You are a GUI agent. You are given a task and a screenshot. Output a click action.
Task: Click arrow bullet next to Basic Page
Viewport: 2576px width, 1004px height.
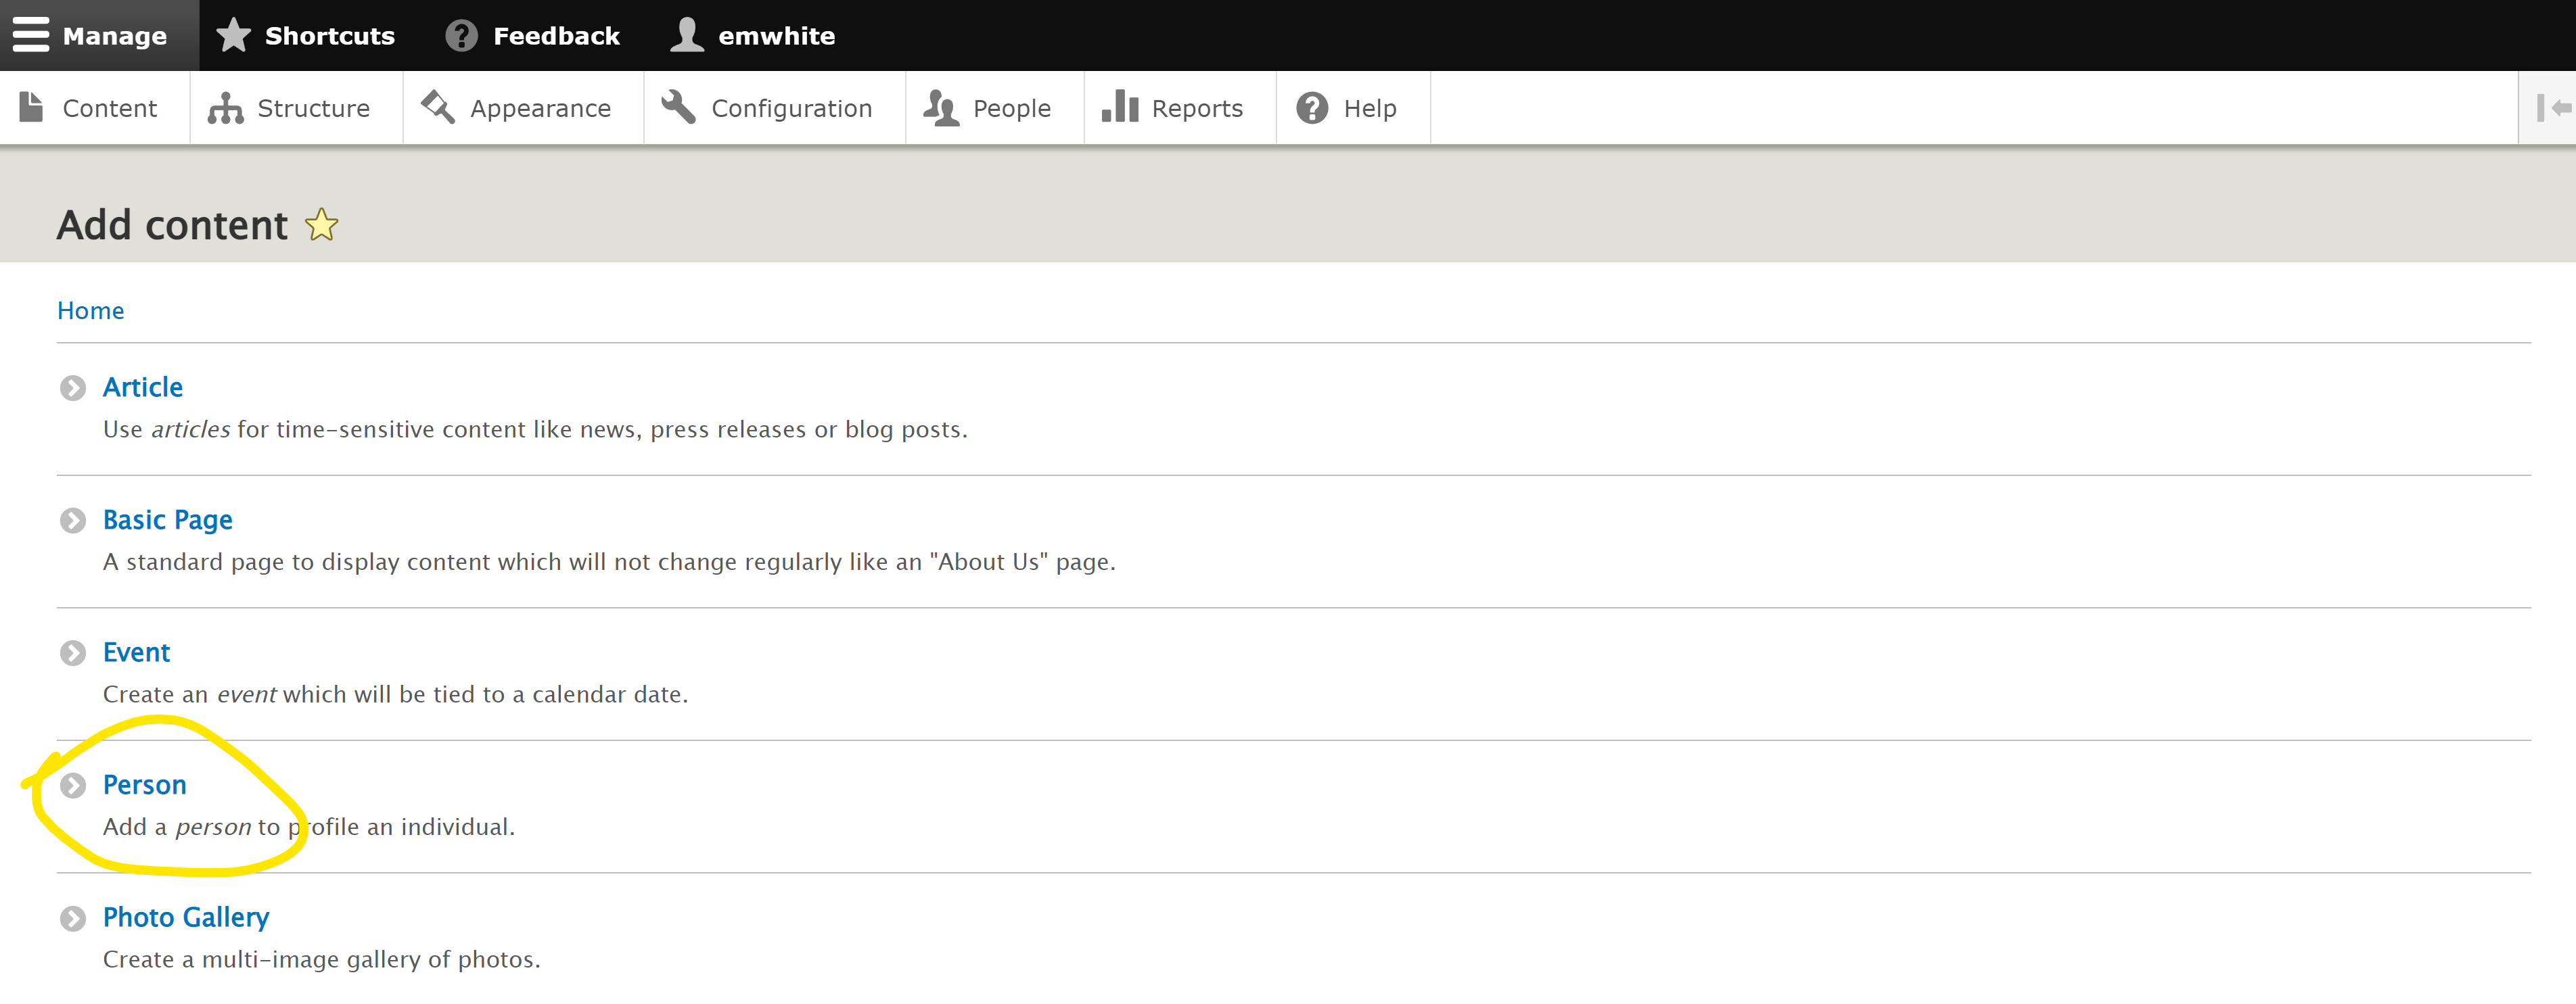[x=73, y=521]
